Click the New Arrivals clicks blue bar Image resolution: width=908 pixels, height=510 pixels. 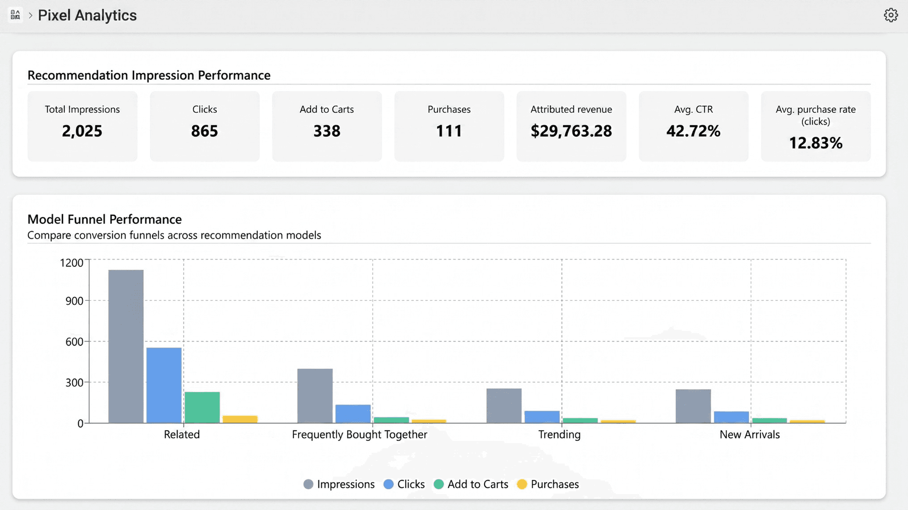tap(732, 417)
